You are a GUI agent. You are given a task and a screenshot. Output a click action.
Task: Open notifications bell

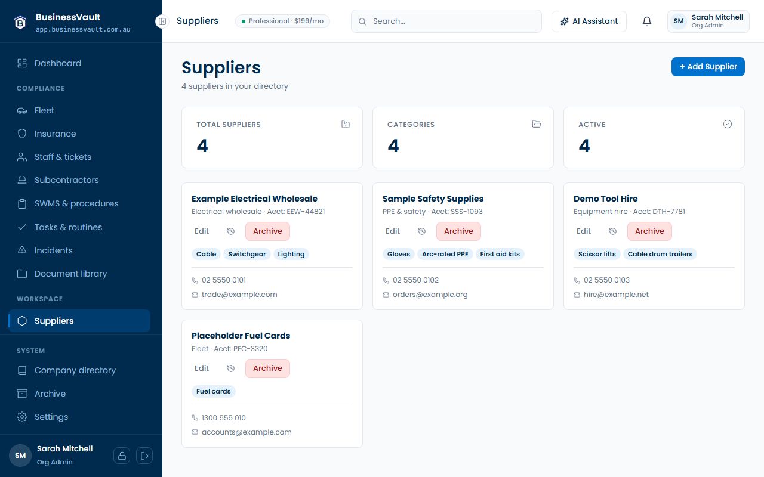coord(647,21)
